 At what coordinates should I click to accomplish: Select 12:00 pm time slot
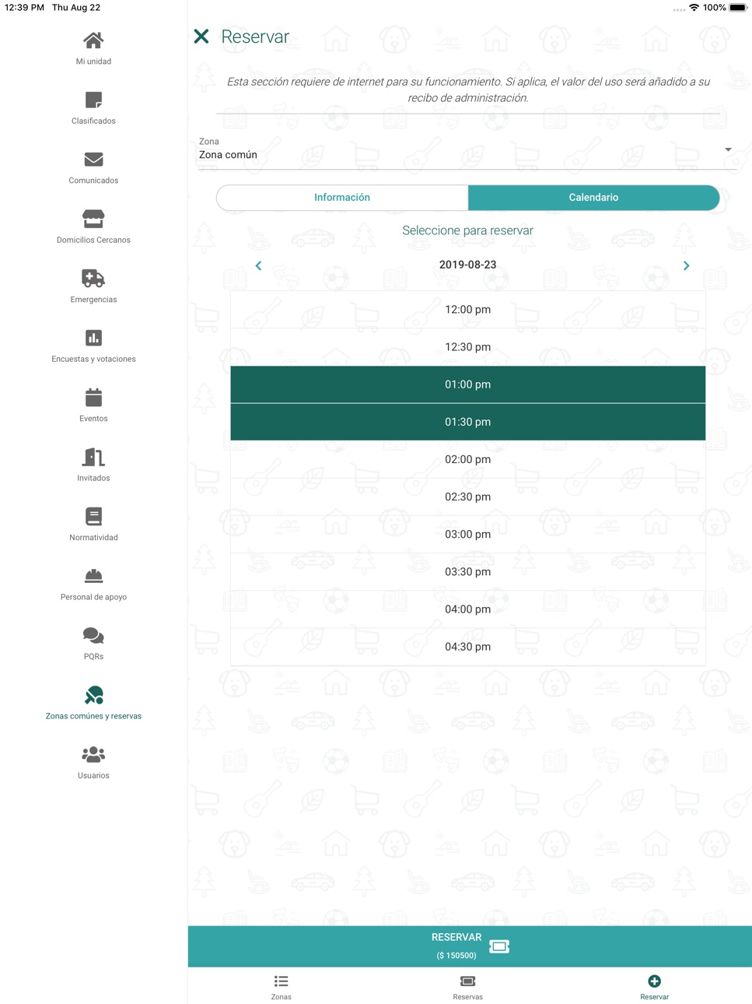(467, 310)
